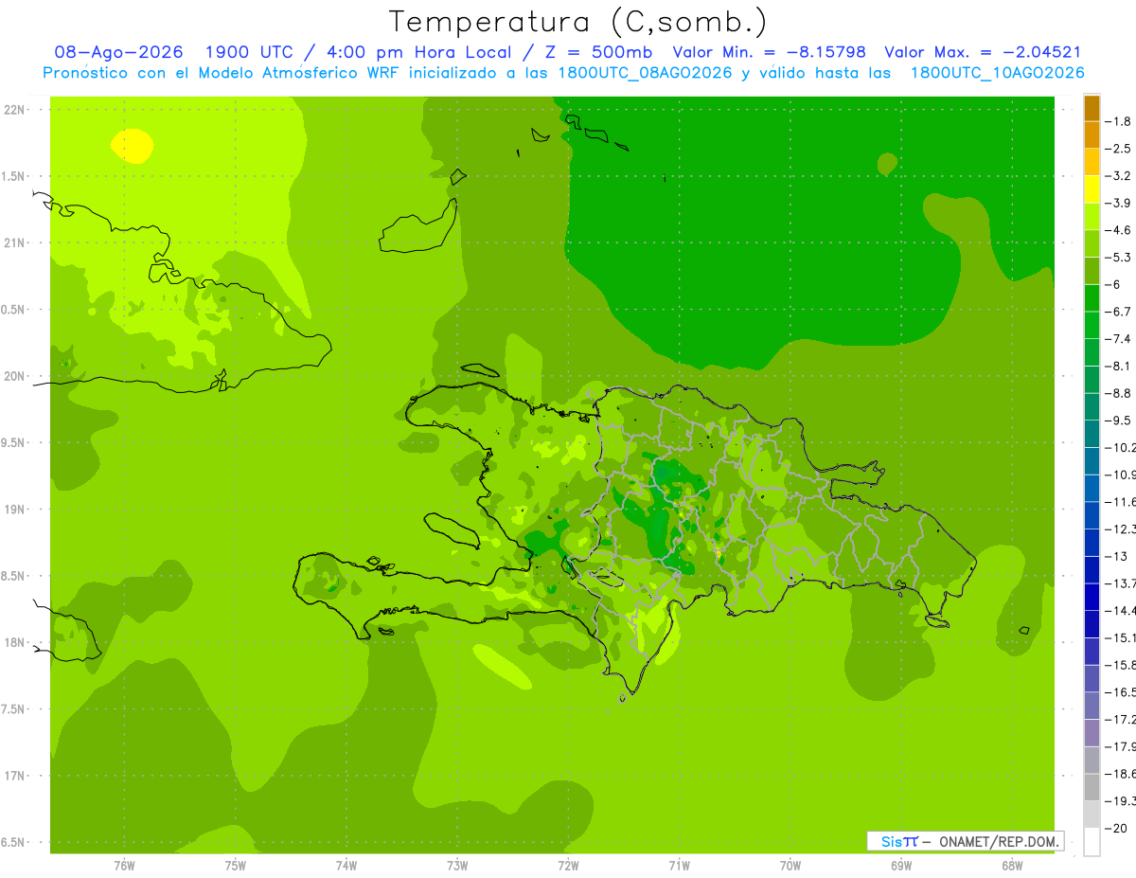Click the '73W' longitude label

457,866
